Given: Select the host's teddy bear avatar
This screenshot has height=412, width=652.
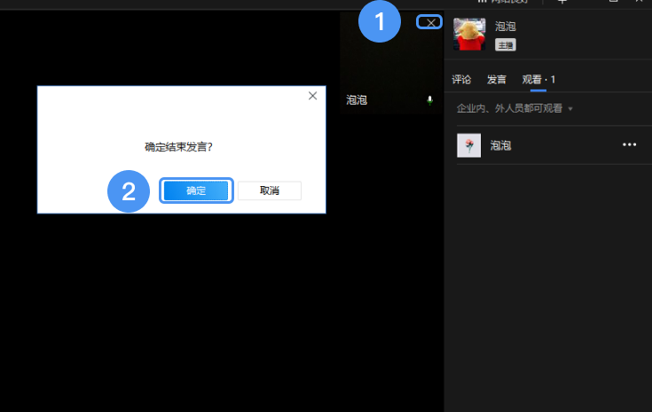Looking at the screenshot, I should (469, 34).
